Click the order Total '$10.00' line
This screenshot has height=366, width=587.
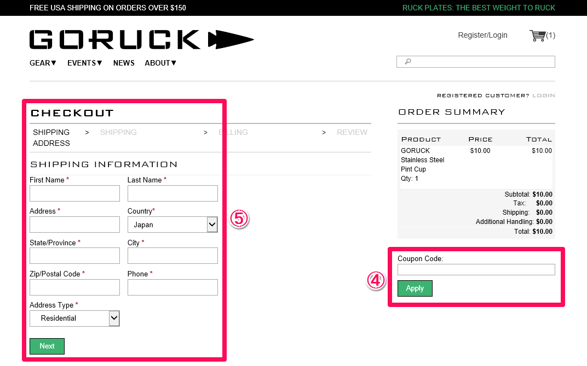pos(533,232)
